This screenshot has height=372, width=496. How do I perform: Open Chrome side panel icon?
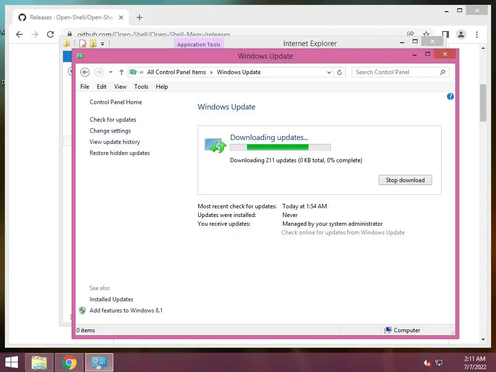(446, 34)
